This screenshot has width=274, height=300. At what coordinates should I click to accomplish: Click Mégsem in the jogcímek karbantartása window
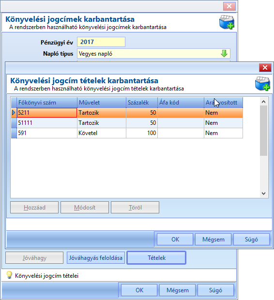[177, 290]
